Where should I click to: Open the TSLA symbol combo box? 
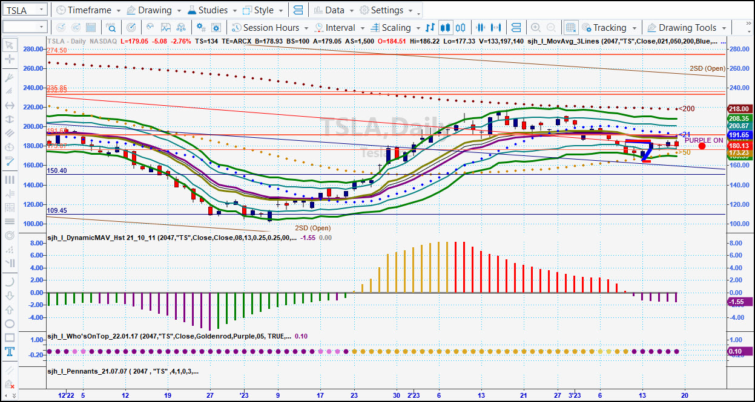(x=25, y=10)
